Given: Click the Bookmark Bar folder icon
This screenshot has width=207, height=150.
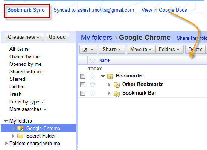Looking at the screenshot, I should 117,94.
